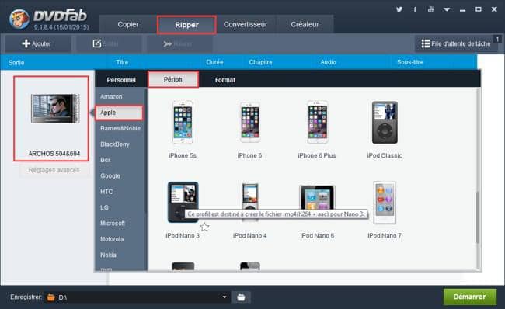505x309 pixels.
Task: Switch to the Copier tab
Action: pyautogui.click(x=128, y=25)
